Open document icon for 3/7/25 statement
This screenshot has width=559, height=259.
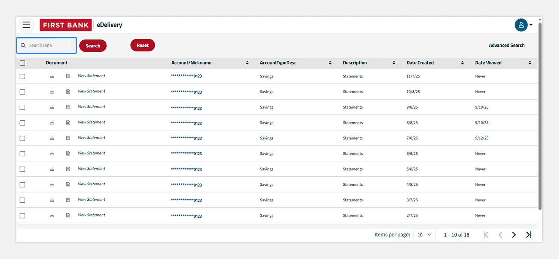click(x=68, y=200)
